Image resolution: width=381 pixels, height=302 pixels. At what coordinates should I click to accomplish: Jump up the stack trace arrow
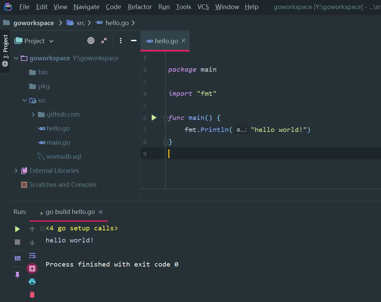click(32, 229)
